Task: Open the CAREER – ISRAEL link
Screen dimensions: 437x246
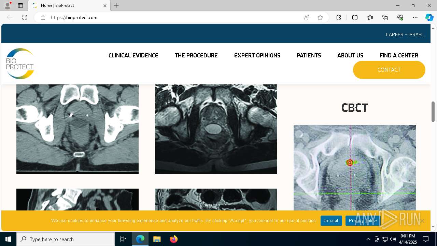Action: tap(405, 35)
